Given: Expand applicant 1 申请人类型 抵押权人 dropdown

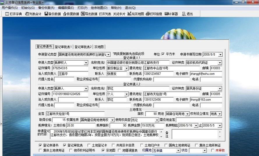Looking at the screenshot, I should [86, 63].
